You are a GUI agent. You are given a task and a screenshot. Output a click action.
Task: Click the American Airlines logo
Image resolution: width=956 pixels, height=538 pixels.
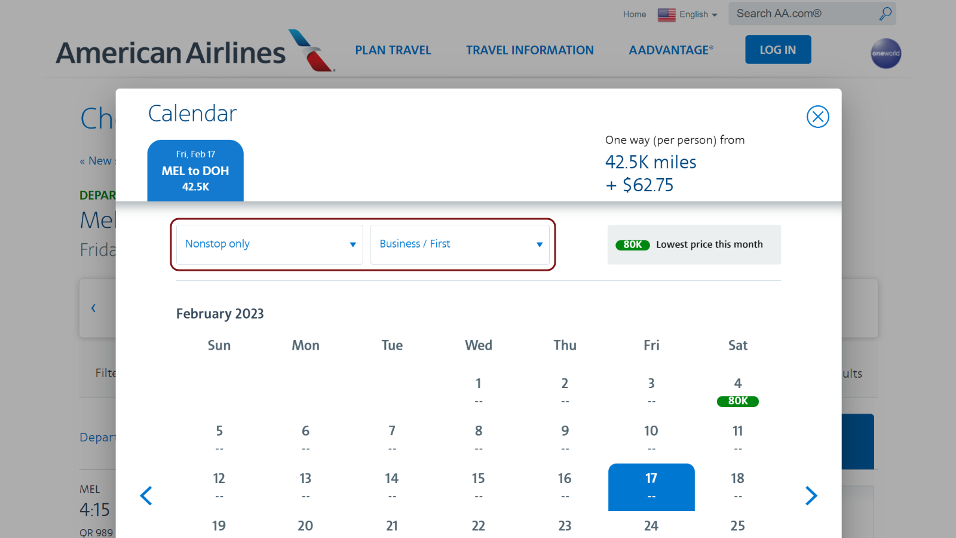click(195, 51)
